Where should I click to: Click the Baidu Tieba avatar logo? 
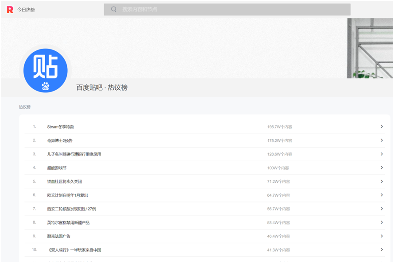pyautogui.click(x=46, y=71)
